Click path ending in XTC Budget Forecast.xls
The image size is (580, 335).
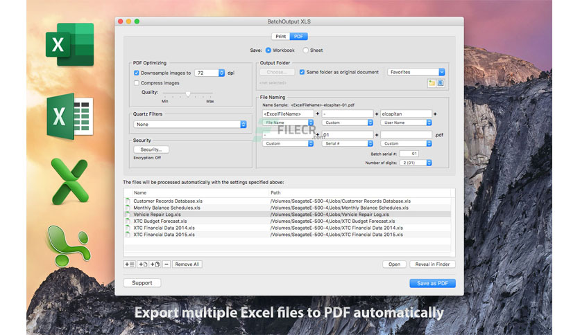coord(332,221)
